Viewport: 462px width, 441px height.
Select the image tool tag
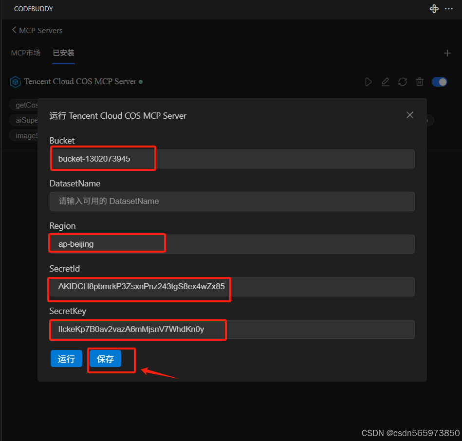point(24,135)
